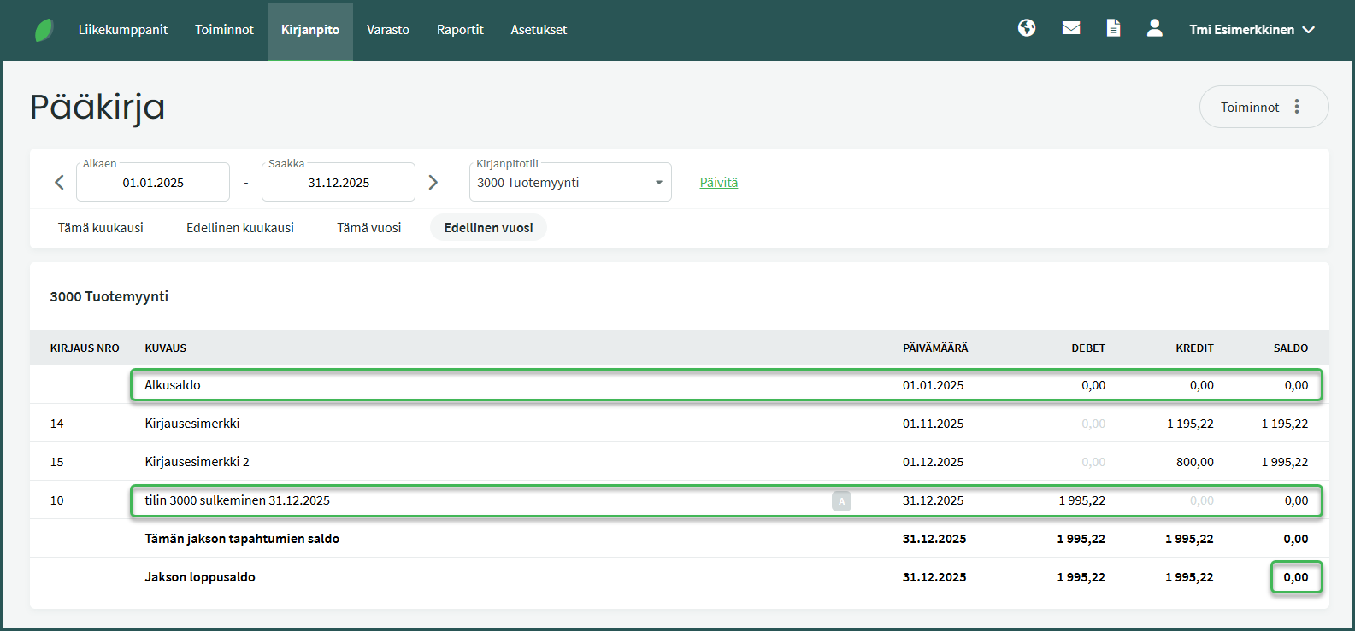Viewport: 1355px width, 631px height.
Task: Open the envelope messages icon
Action: [x=1070, y=28]
